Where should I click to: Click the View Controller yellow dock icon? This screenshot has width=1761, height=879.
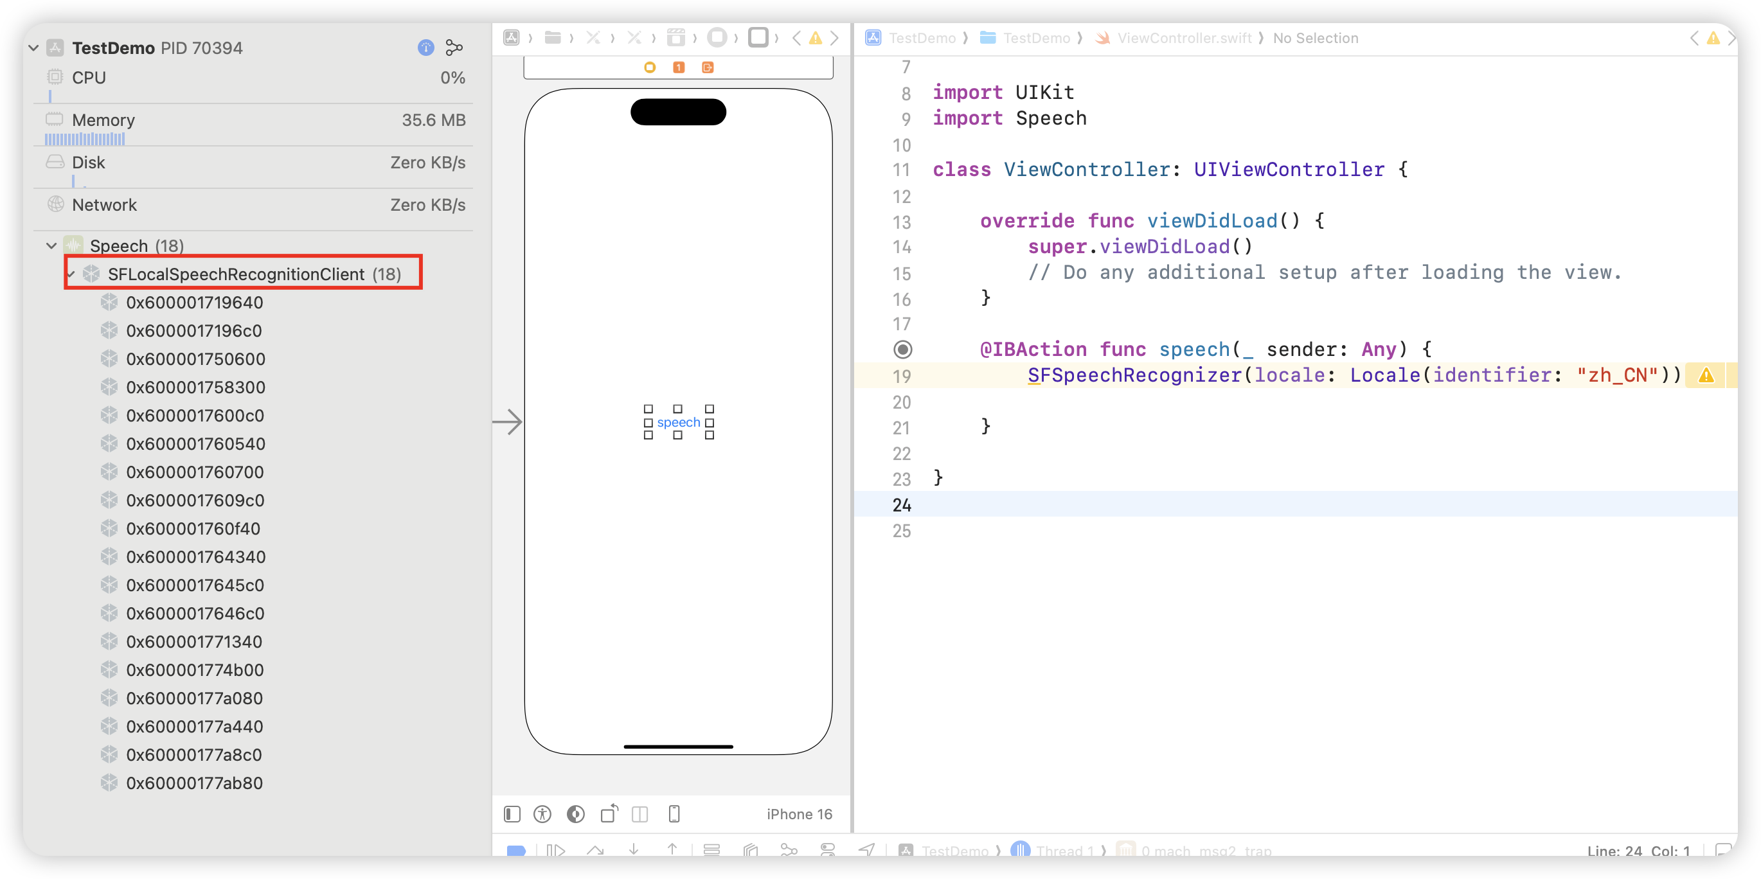click(x=649, y=67)
